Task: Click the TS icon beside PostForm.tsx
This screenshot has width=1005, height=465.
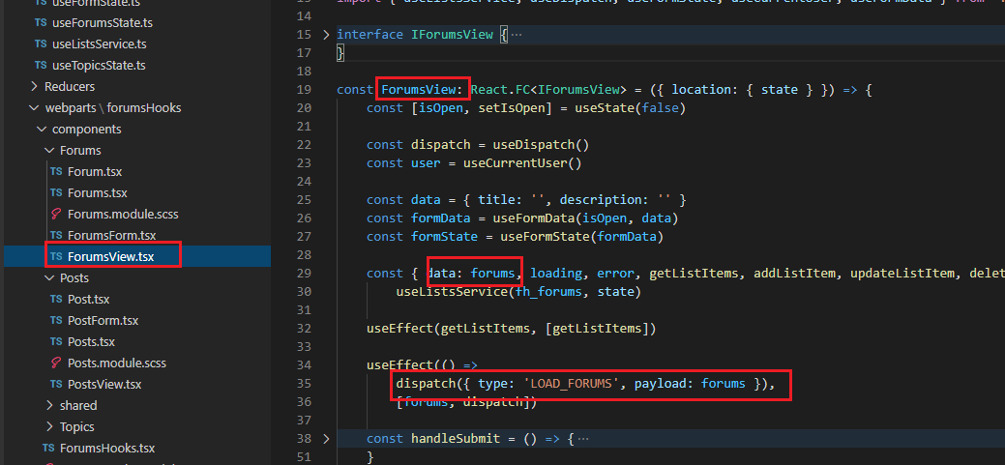Action: (x=56, y=320)
